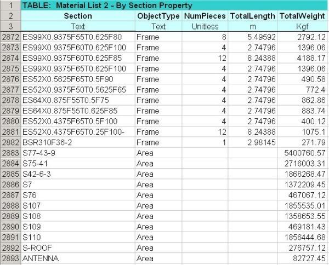Select total weight value 5400760.57
The image size is (329, 265).
(303, 153)
